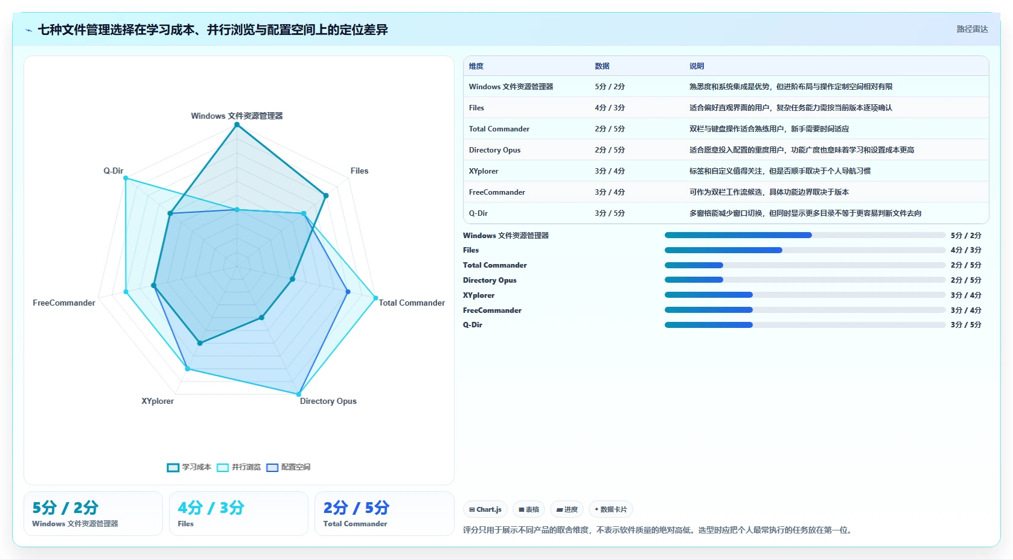Select the dark teal point on the Directory Opus axis
1013x560 pixels.
[261, 317]
